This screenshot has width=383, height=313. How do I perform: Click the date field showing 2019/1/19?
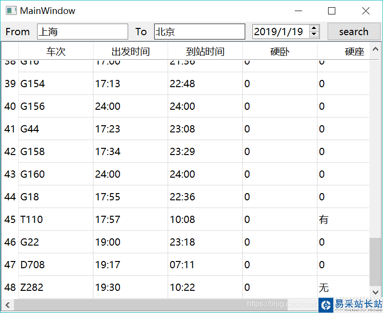pyautogui.click(x=280, y=32)
